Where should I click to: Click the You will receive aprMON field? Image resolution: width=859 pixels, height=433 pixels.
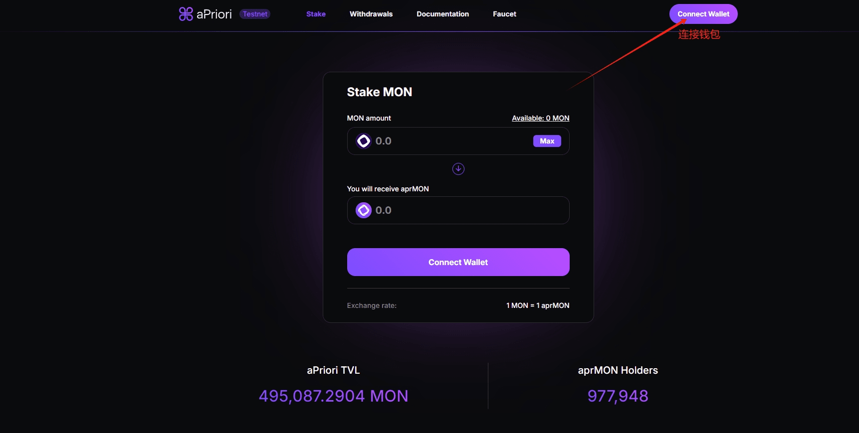(458, 210)
